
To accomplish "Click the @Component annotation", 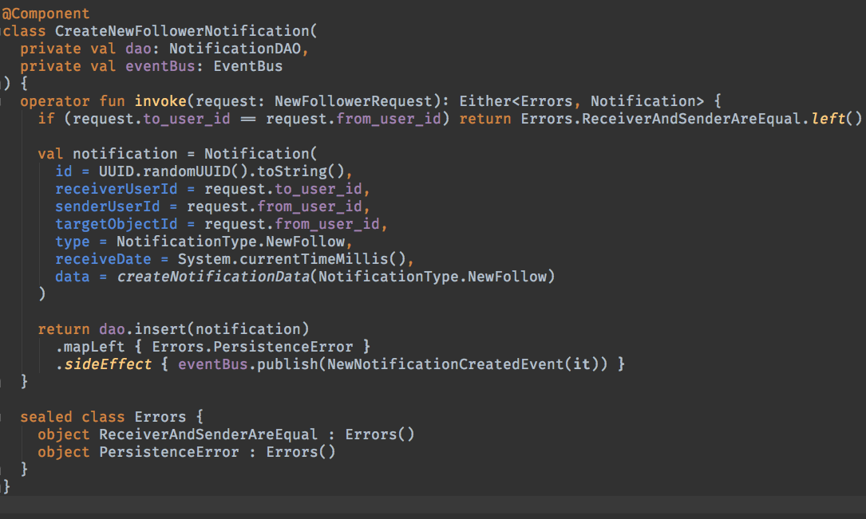I will 45,14.
